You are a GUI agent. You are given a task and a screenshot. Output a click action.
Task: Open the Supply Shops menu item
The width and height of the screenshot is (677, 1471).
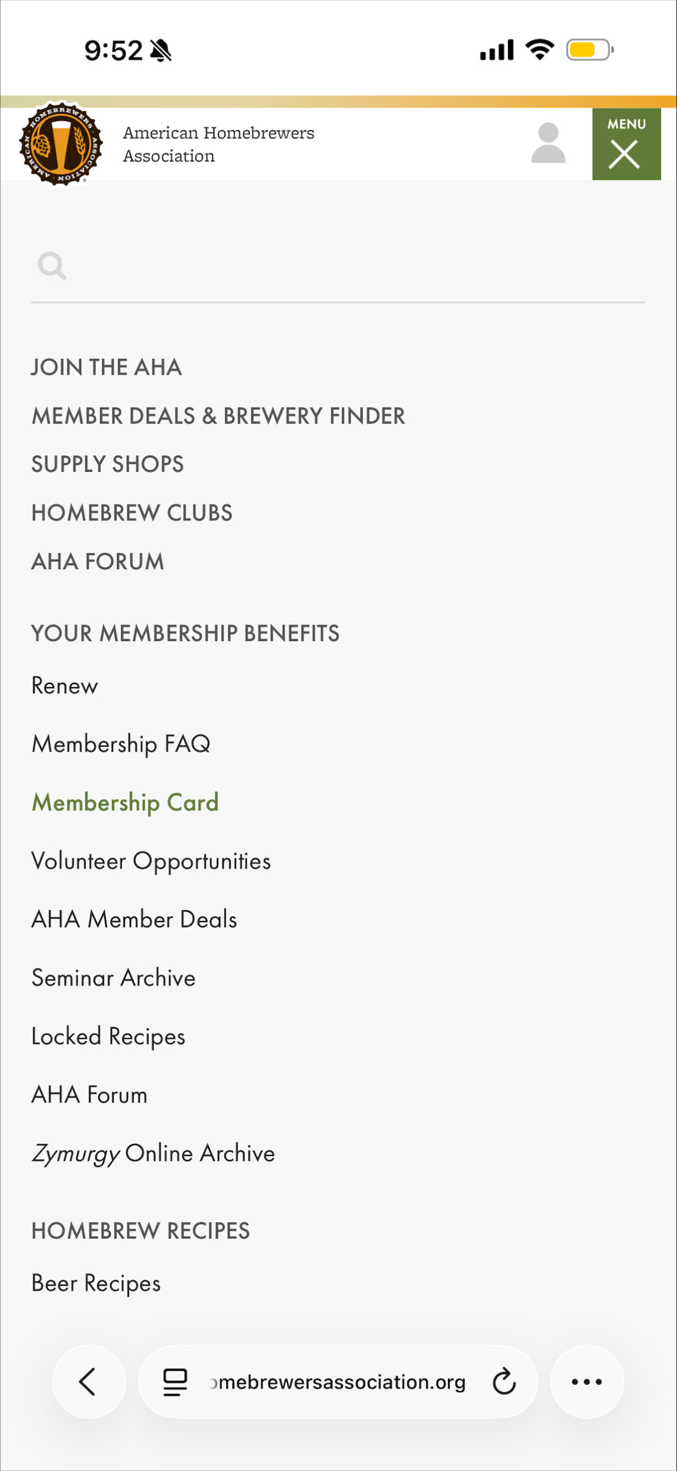[108, 464]
